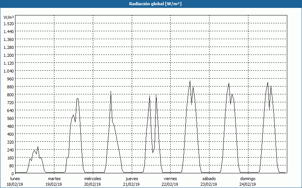Screen dimensions: 302x188
Task: Click Monday's low radiation peak on curve
Action: [x=38, y=147]
